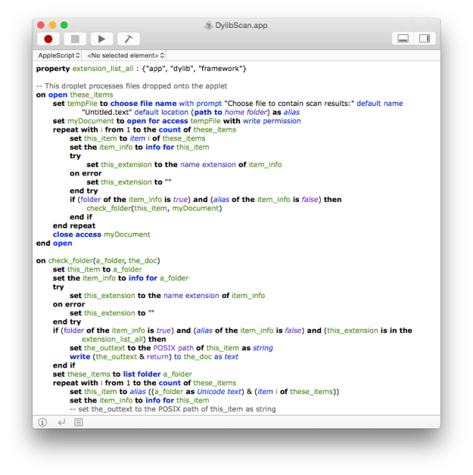Open the AppleScript language dropdown
The image size is (473, 475).
coord(59,55)
